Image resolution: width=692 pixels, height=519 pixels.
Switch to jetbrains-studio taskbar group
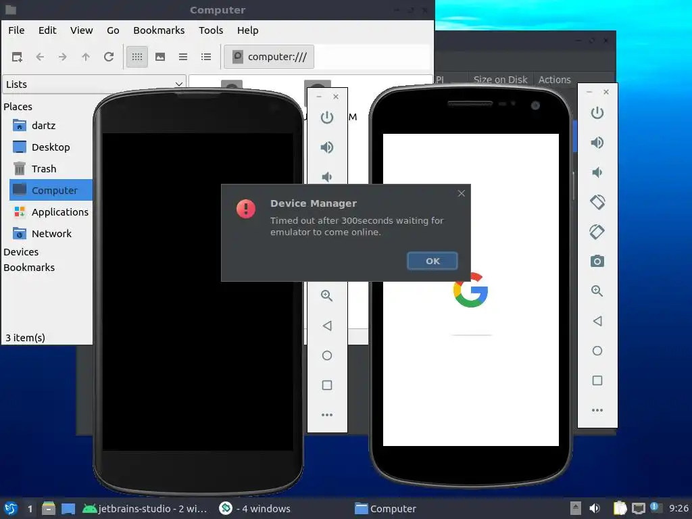[x=146, y=508]
